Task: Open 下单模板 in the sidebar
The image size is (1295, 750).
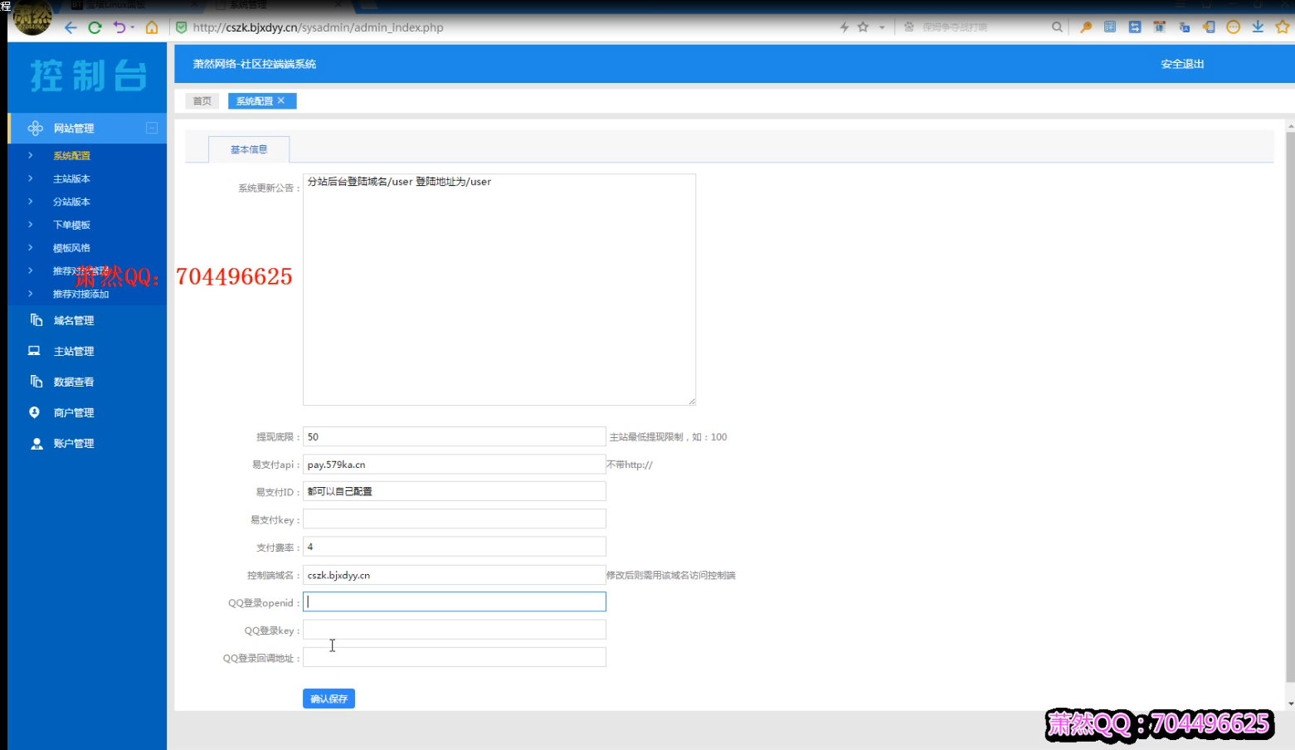Action: 71,226
